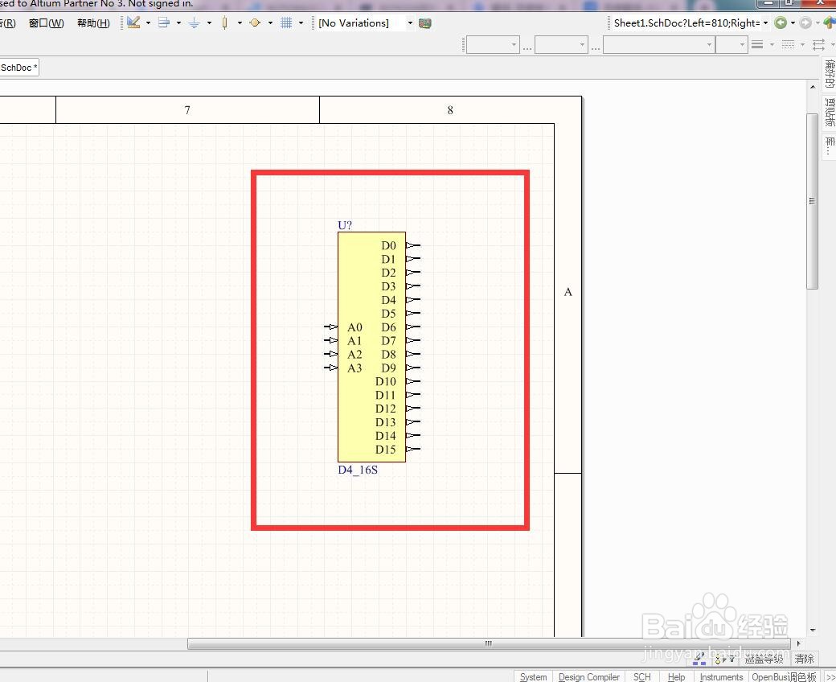Select the power ground port tool icon
836x682 pixels.
(x=194, y=23)
